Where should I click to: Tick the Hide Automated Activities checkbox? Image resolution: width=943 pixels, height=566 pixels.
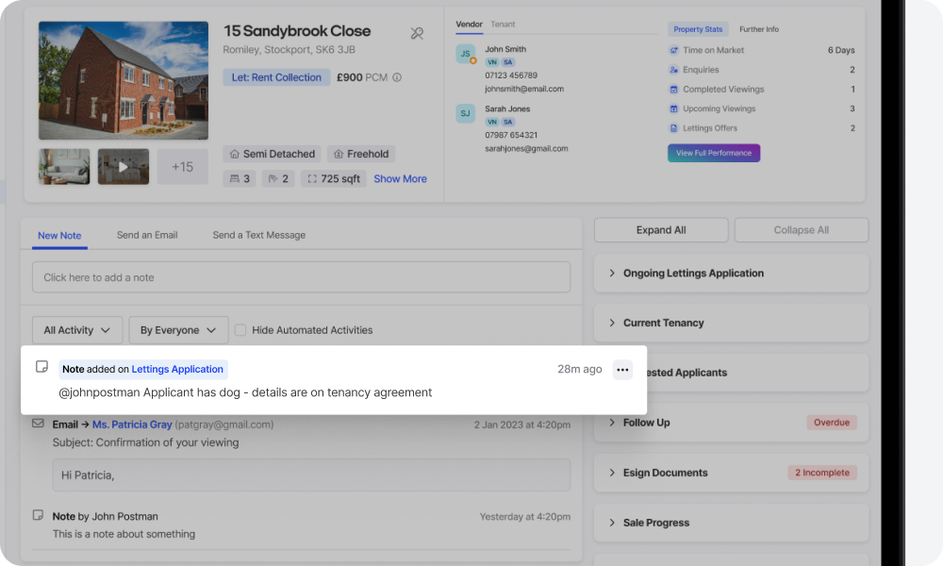point(240,330)
